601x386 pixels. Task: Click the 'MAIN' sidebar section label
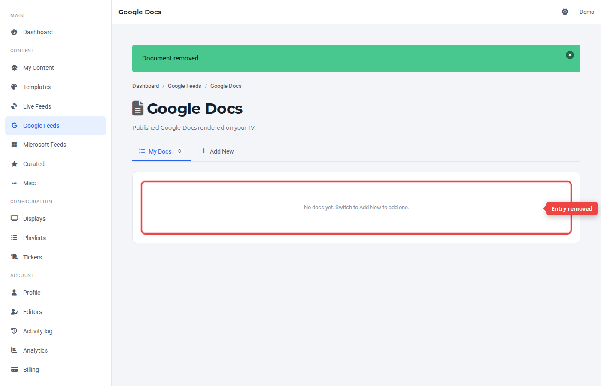coord(17,15)
